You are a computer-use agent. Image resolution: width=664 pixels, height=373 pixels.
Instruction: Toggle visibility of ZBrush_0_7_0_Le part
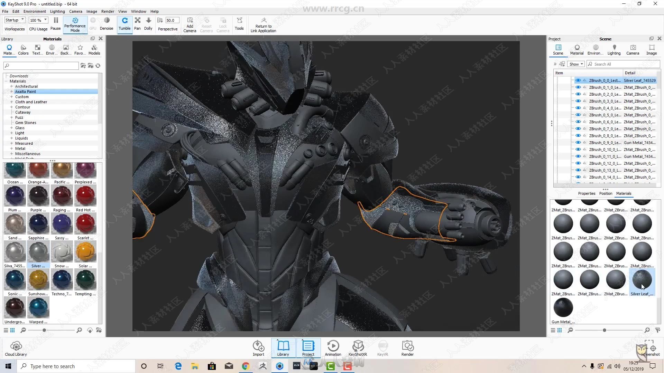[578, 129]
